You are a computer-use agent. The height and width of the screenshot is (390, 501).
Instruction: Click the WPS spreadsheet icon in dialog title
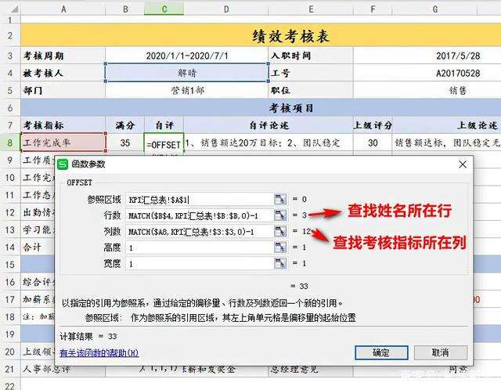[63, 164]
